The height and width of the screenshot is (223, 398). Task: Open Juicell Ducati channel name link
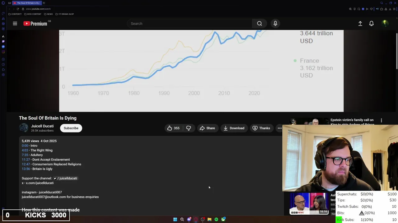pyautogui.click(x=42, y=126)
